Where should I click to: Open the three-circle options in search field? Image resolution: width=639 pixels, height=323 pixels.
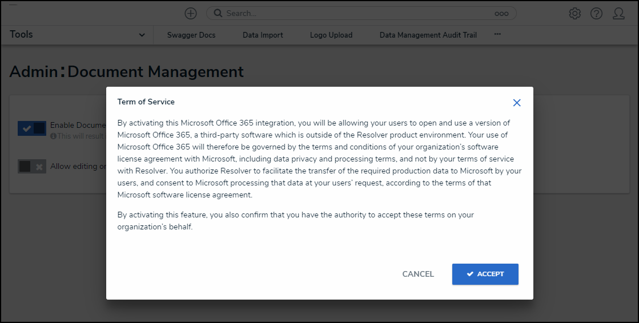coord(501,14)
